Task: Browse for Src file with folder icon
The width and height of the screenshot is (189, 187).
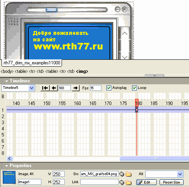Action: pos(129,174)
